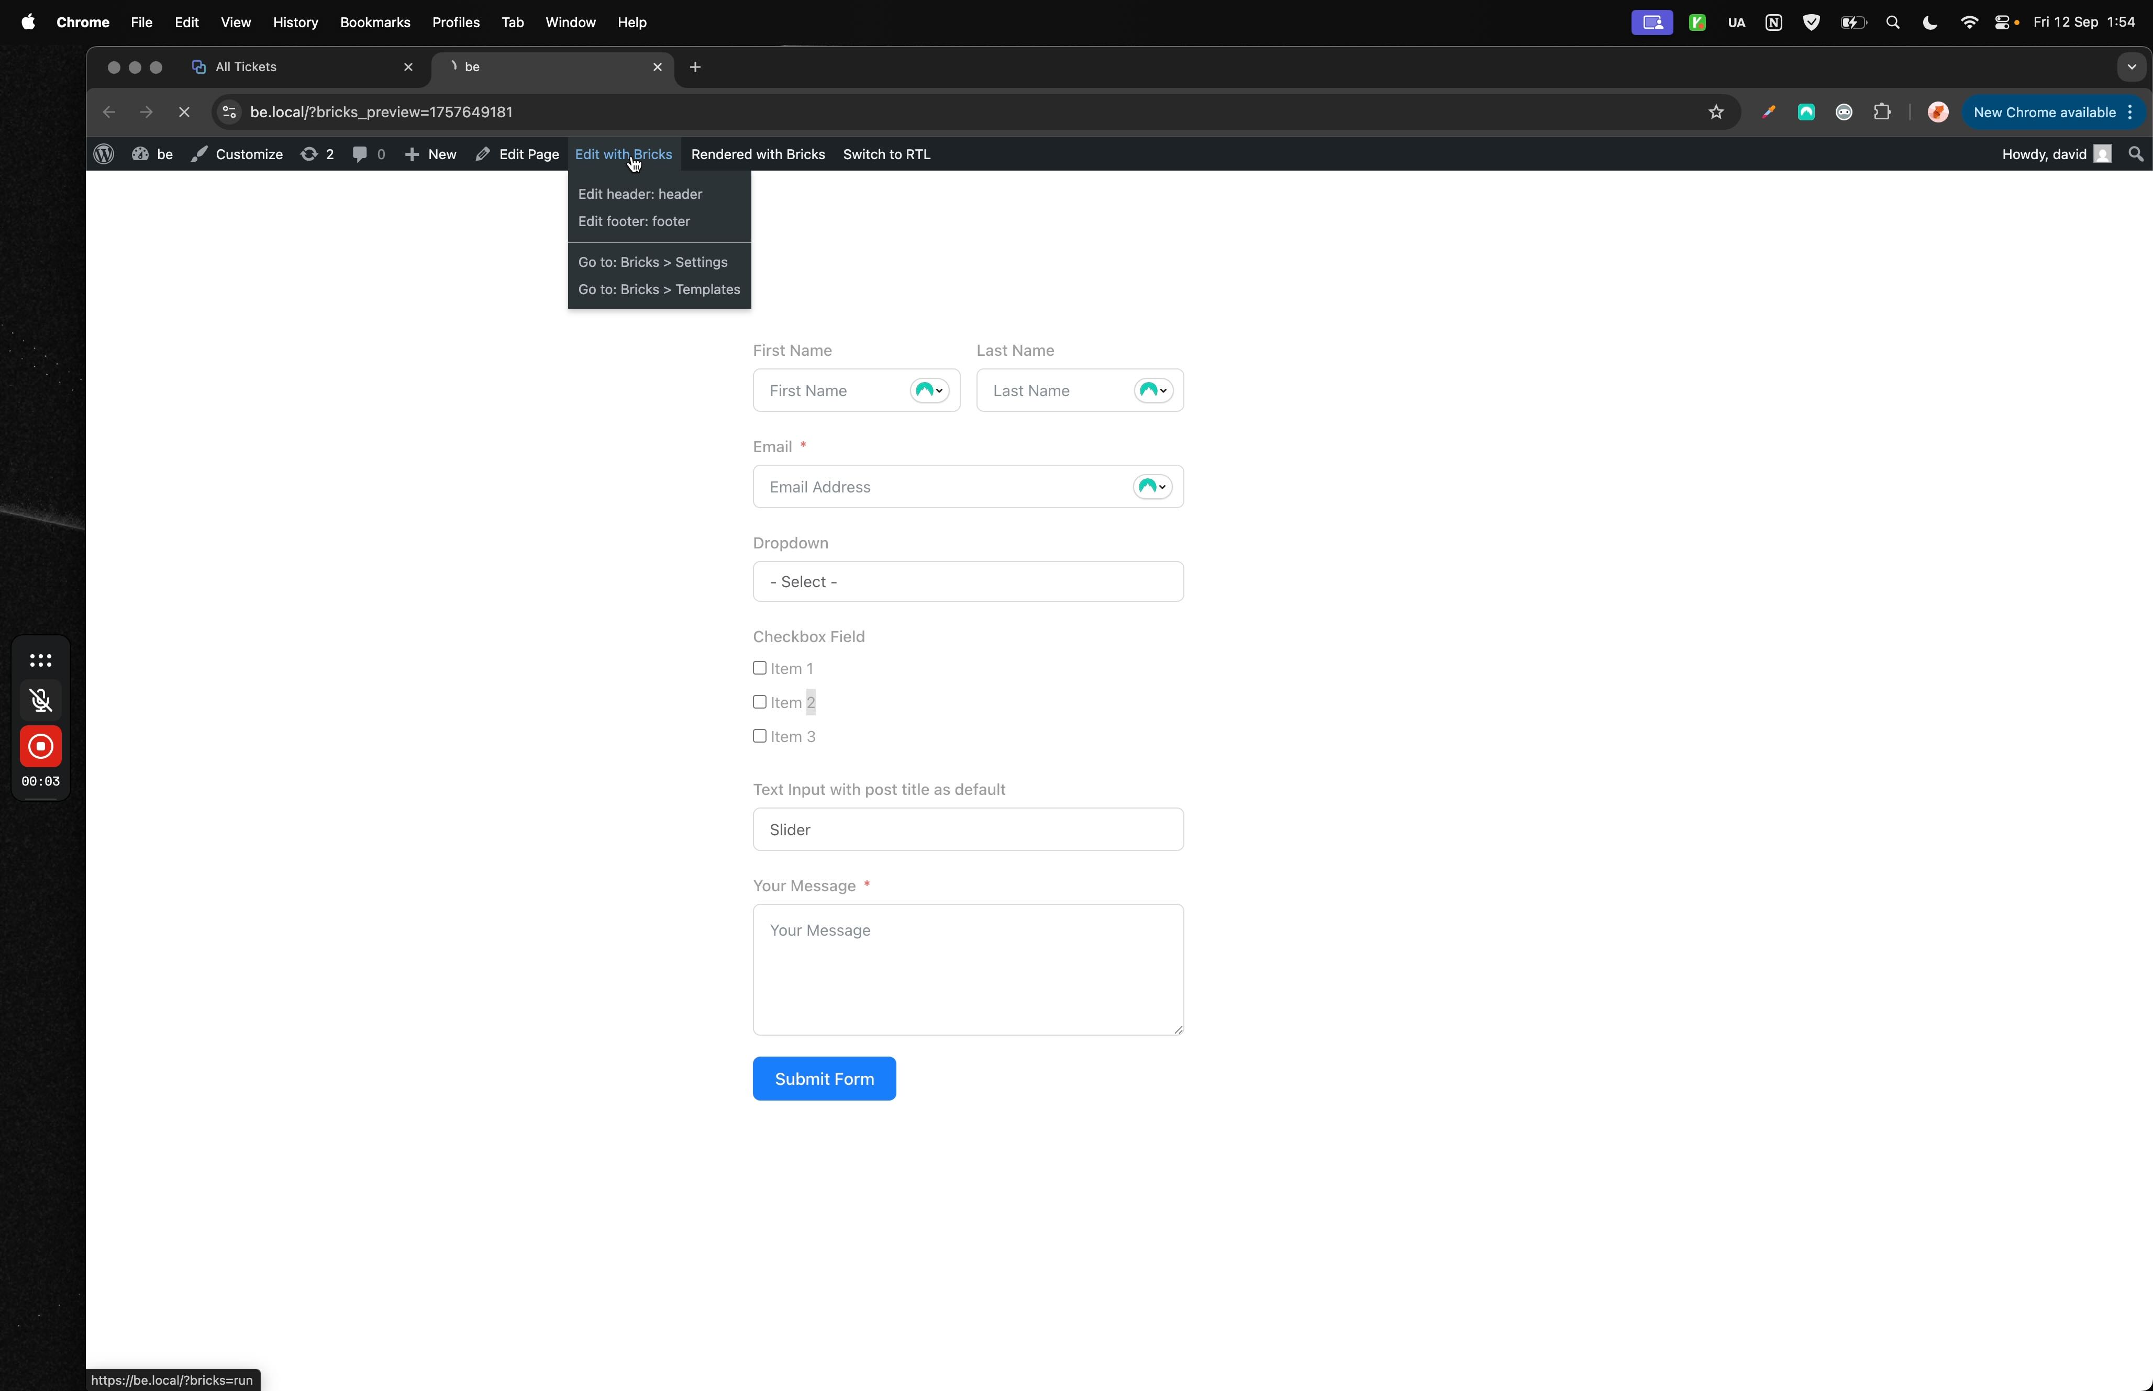Open the comments bubble showing 0

click(x=369, y=154)
